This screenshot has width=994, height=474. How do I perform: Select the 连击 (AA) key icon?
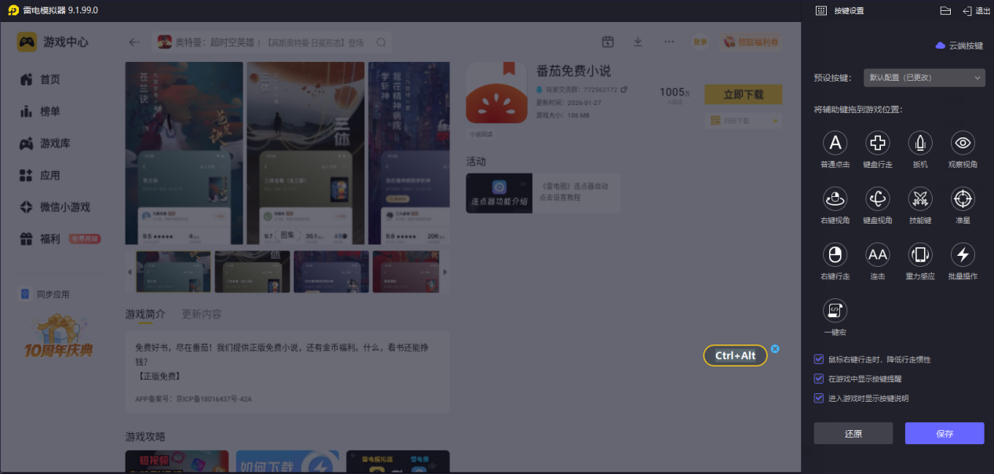coord(877,254)
